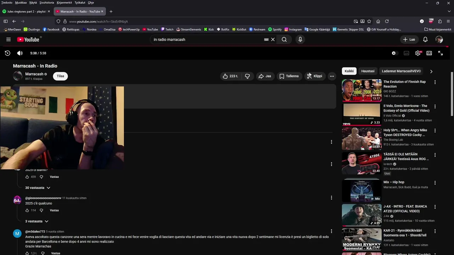Image resolution: width=454 pixels, height=255 pixels.
Task: Open the options menu for the J-AX INTRO video
Action: [x=435, y=207]
